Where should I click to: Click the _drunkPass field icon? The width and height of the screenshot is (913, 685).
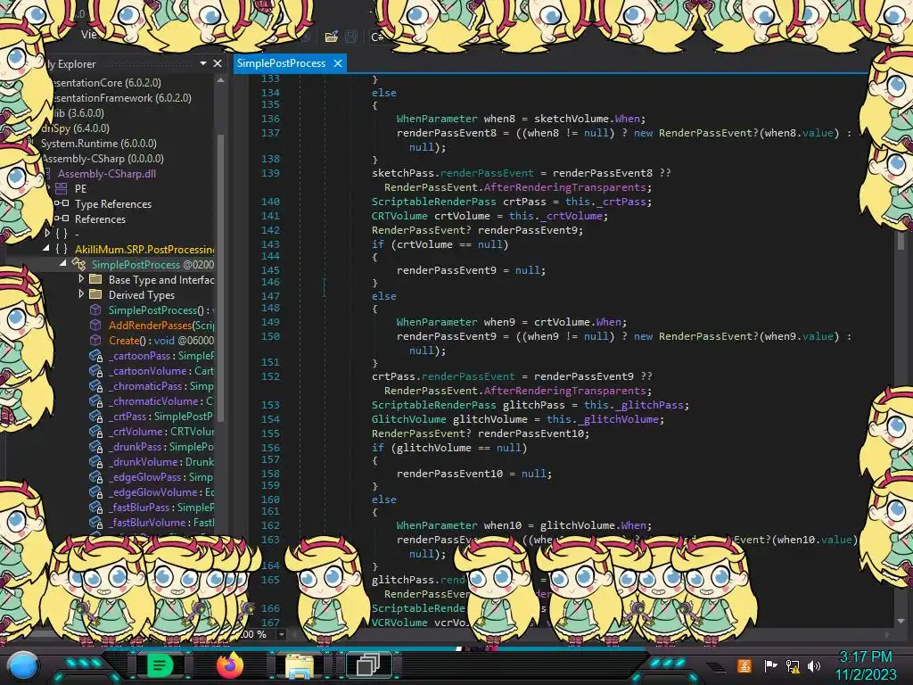click(95, 446)
